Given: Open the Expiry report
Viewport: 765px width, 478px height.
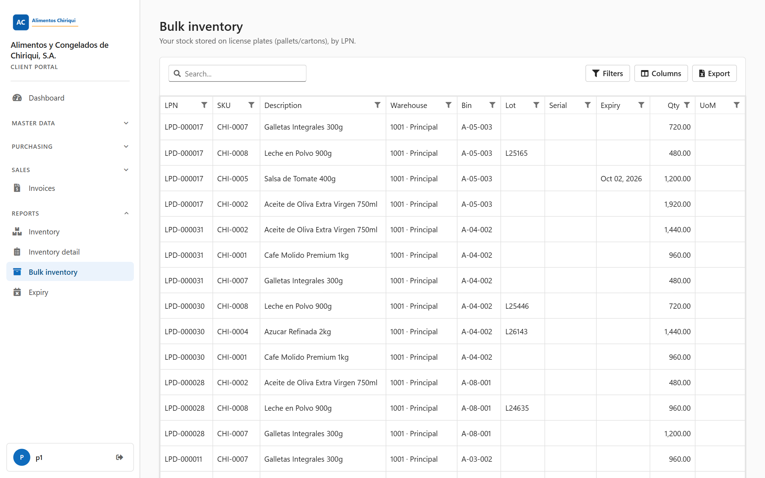Looking at the screenshot, I should point(70,292).
